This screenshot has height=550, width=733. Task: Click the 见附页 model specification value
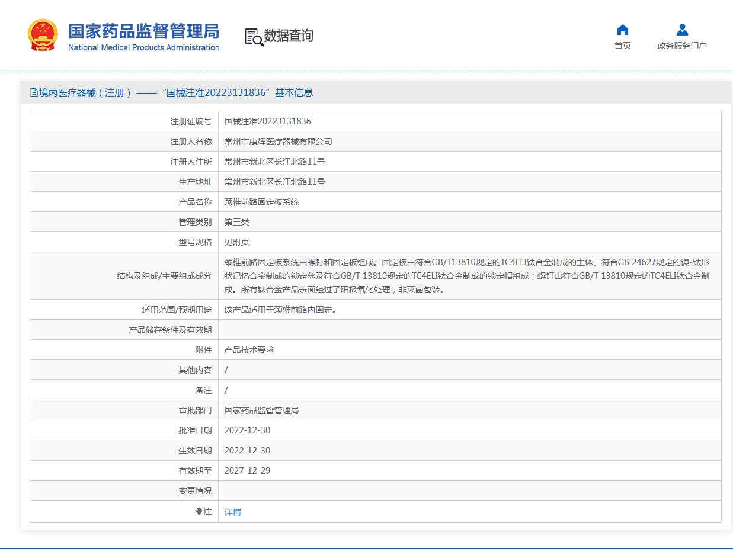pyautogui.click(x=237, y=242)
